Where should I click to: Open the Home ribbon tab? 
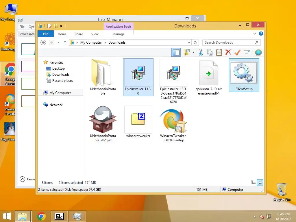[62, 34]
